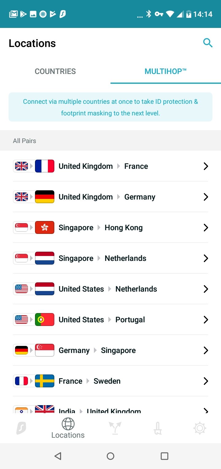Tap the Locations globe icon
Image resolution: width=221 pixels, height=469 pixels.
click(68, 424)
